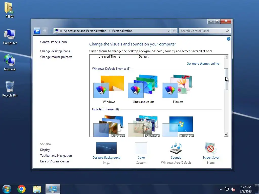Select the installed Windows logo Night theme
259x194 pixels.
coord(178,126)
